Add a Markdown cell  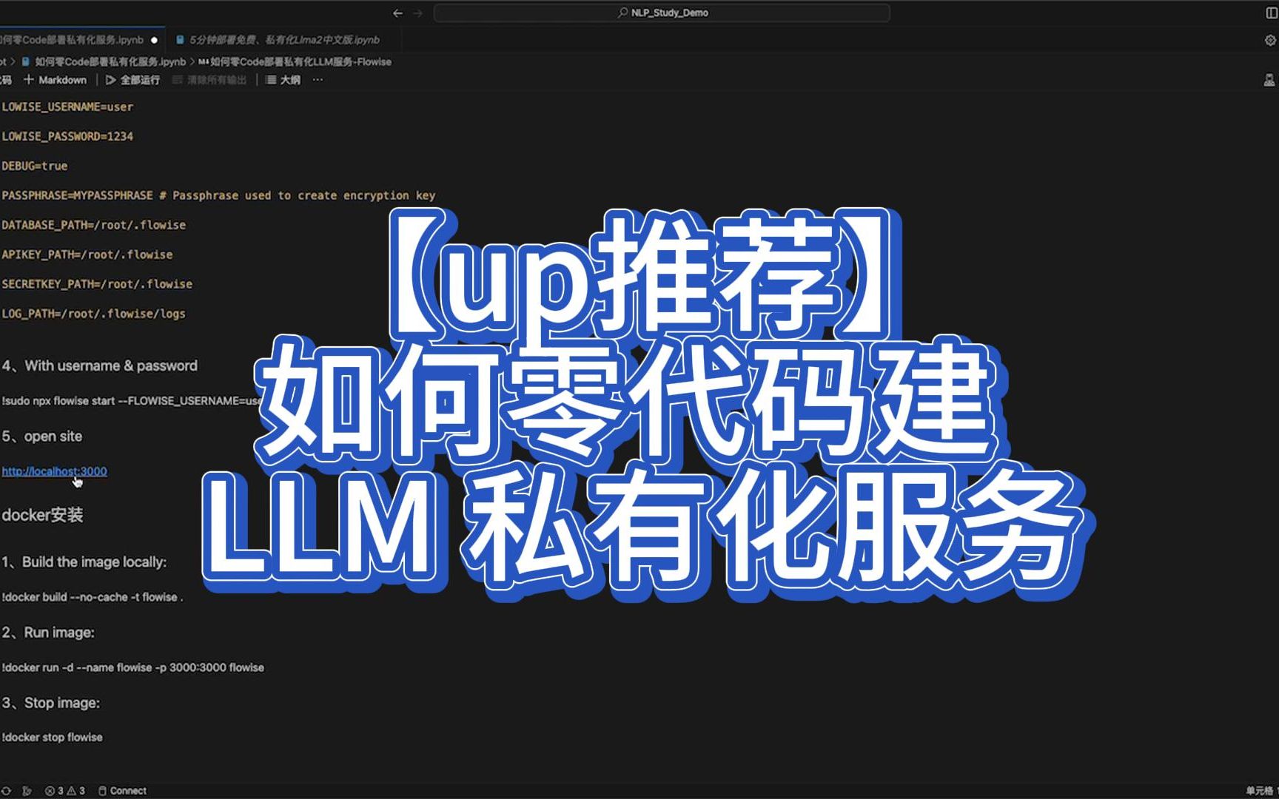(56, 80)
